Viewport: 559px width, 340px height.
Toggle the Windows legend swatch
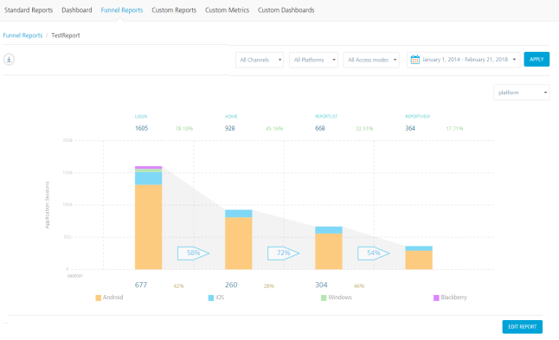pos(324,298)
